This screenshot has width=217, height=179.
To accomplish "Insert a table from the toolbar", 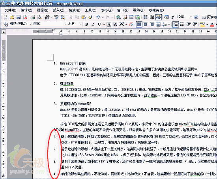I will [x=131, y=17].
